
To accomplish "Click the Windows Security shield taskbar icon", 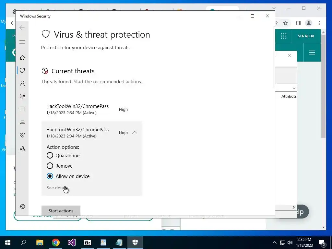I will point(135,243).
